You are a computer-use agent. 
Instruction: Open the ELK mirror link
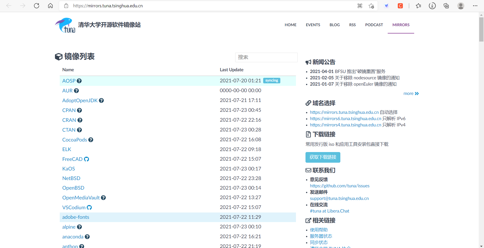67,149
